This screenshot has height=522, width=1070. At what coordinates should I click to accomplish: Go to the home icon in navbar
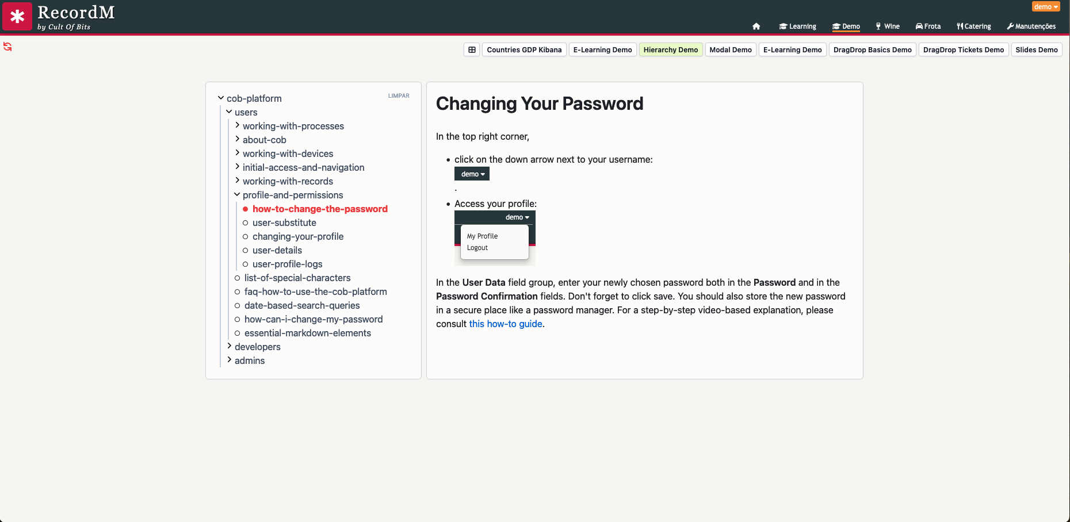tap(756, 26)
